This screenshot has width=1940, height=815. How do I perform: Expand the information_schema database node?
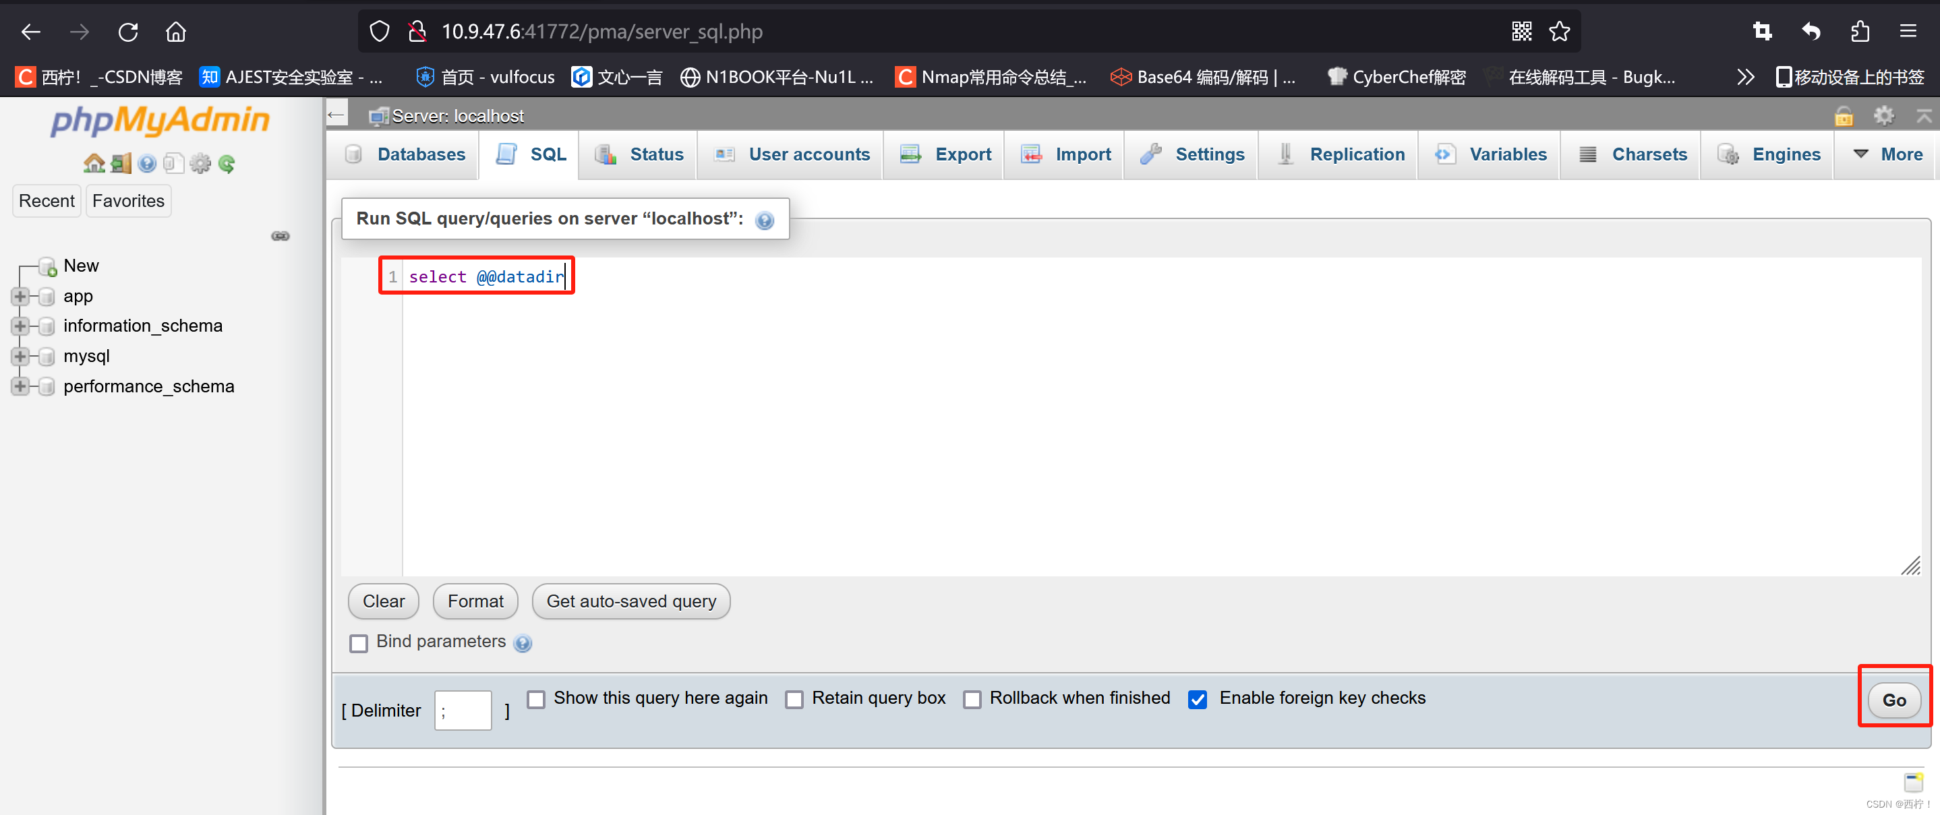click(x=20, y=326)
